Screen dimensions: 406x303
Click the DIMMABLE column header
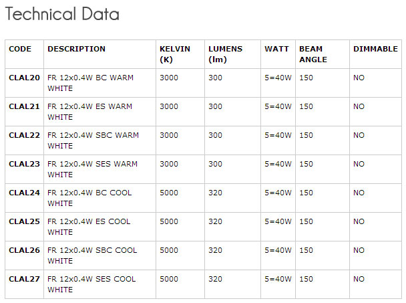[375, 49]
